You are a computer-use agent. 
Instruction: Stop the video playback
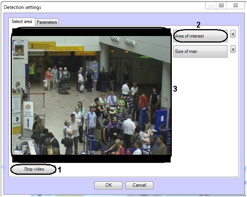tap(34, 169)
